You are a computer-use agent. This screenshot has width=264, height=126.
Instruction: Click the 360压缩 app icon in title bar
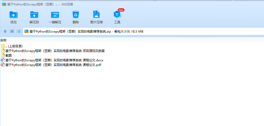coord(4,4)
